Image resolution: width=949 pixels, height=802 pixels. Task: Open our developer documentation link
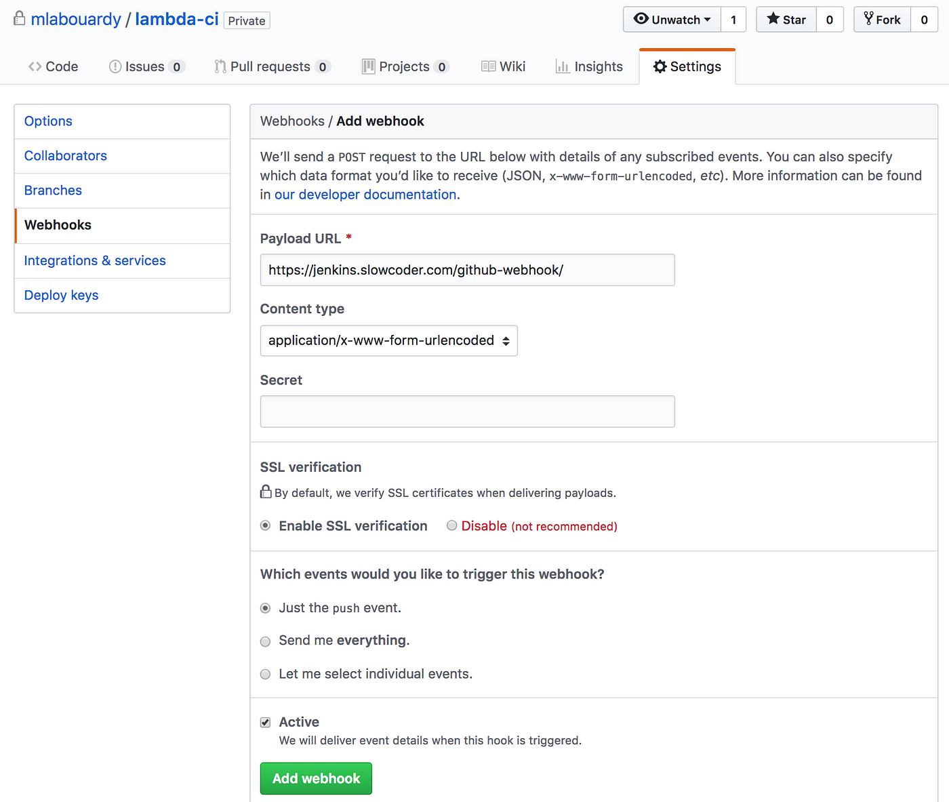pos(365,195)
